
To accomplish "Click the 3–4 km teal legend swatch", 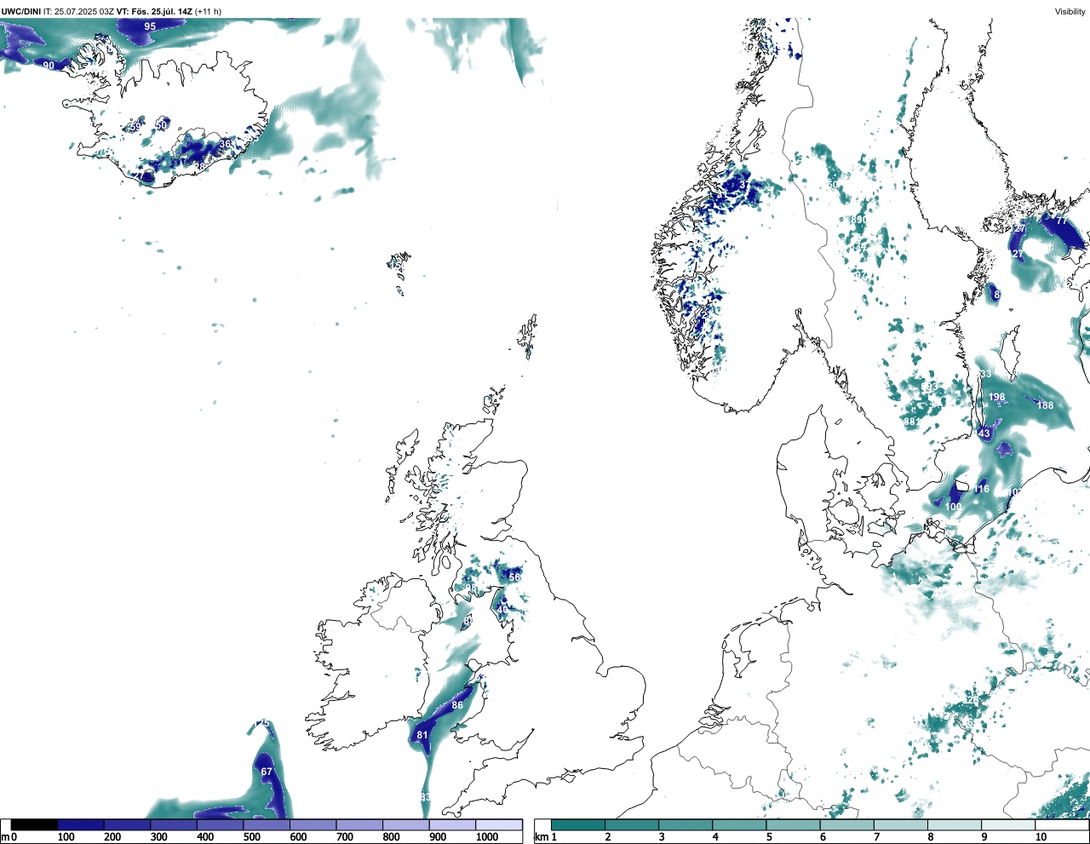I will pyautogui.click(x=686, y=824).
